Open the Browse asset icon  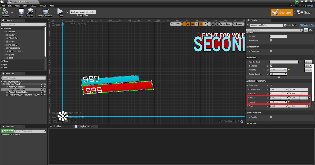(x=30, y=12)
